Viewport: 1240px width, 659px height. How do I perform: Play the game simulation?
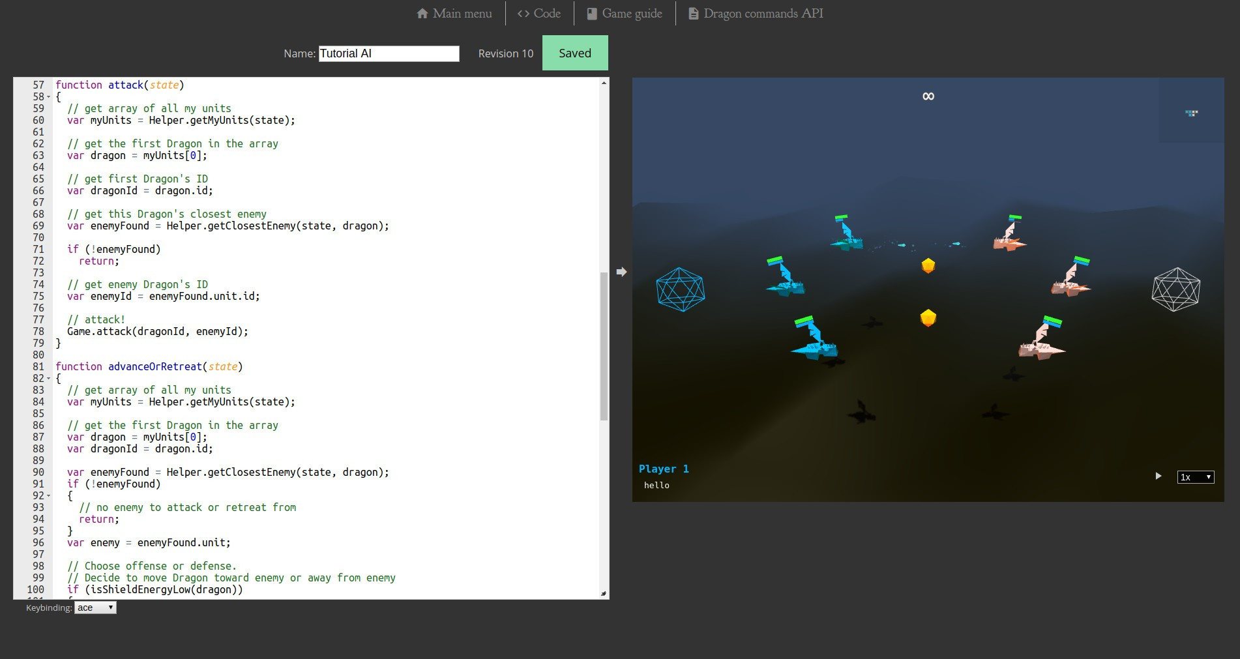(x=1159, y=476)
